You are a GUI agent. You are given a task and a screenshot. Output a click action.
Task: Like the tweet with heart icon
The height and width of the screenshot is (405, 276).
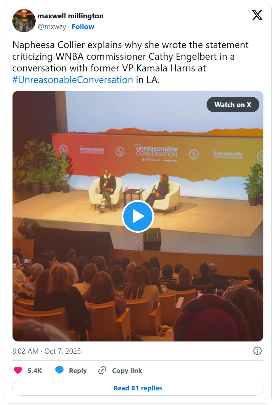pos(18,370)
